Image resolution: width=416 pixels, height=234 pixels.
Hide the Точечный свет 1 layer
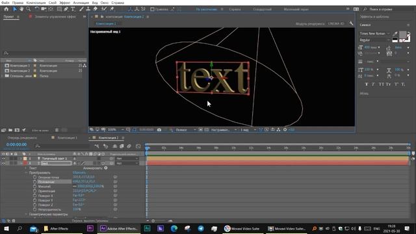[3, 159]
